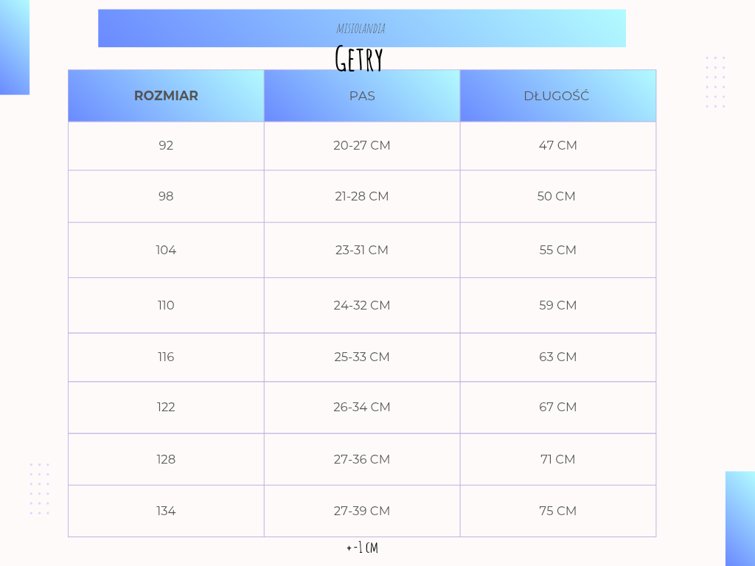Click the 24-32 CM waist cell

[x=362, y=305]
